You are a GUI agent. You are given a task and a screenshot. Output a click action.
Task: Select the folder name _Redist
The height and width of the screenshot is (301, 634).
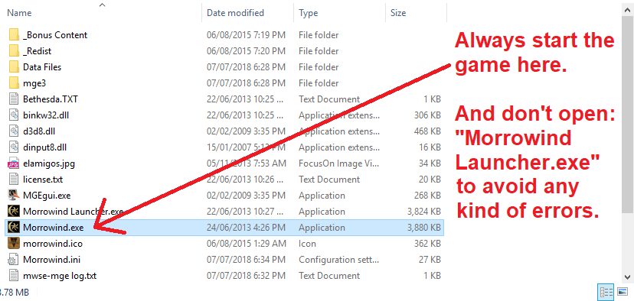(38, 51)
